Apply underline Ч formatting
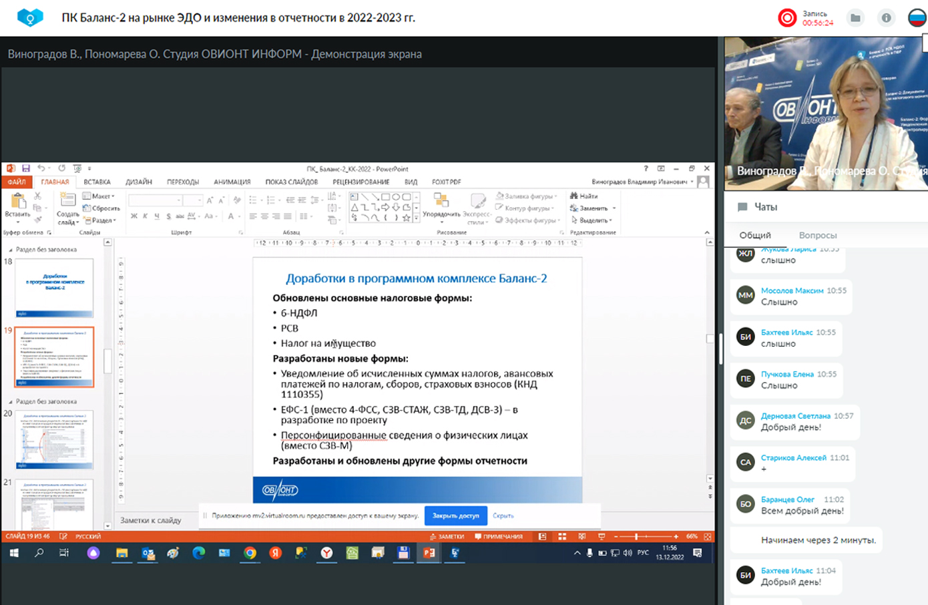Image resolution: width=928 pixels, height=605 pixels. (x=157, y=216)
